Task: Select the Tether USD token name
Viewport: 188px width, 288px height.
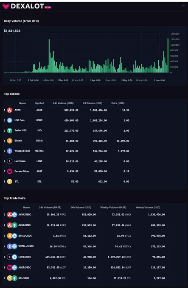Action: pos(20,130)
